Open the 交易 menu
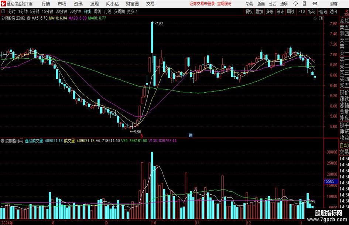This screenshot has height=225, width=349. point(150,4)
